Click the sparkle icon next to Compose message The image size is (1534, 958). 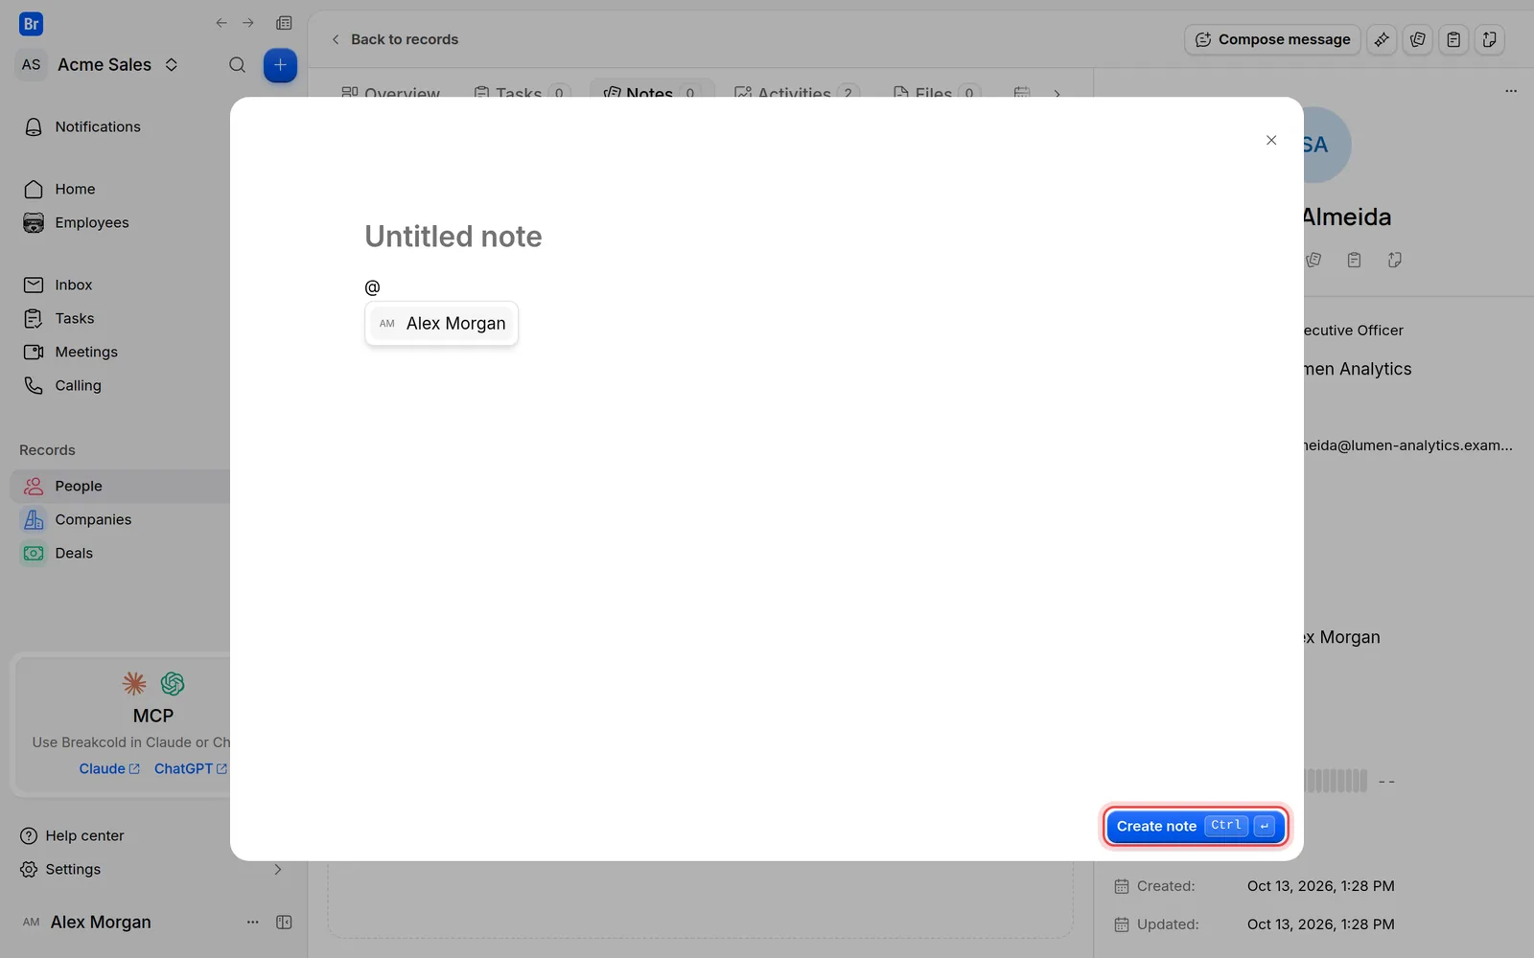[1382, 39]
